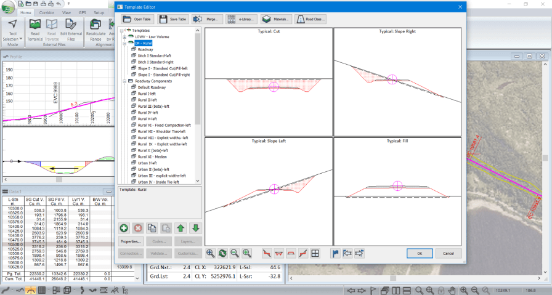
Task: Open the GPS ribbon tab
Action: [82, 12]
